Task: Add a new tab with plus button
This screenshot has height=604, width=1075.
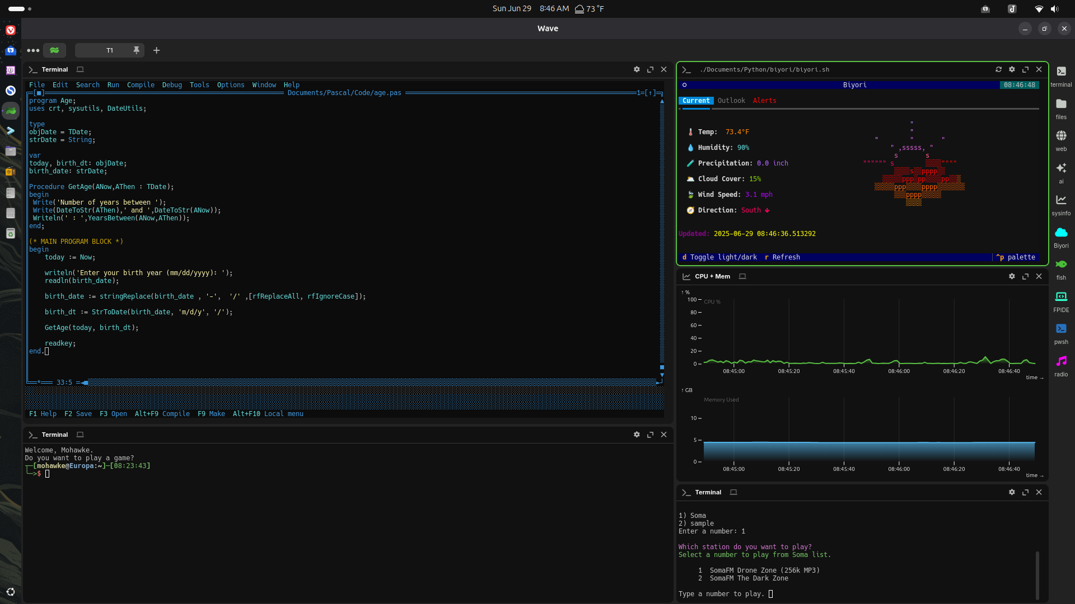Action: coord(157,50)
